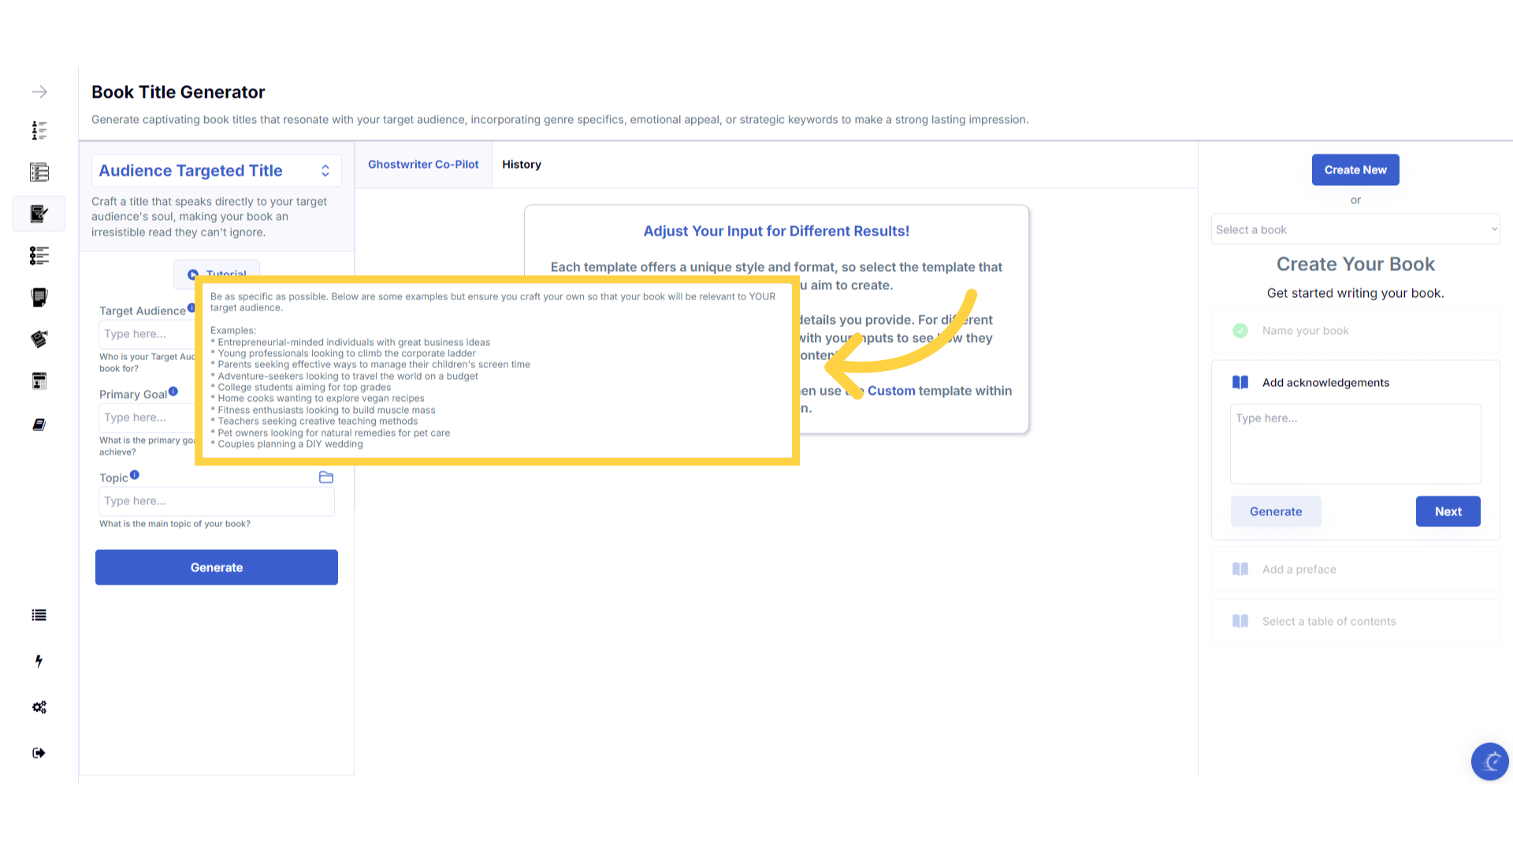This screenshot has width=1513, height=851.
Task: Expand sidebar with the arrow icon
Action: point(39,92)
